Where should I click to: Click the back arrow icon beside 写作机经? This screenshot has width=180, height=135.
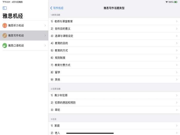51,8
